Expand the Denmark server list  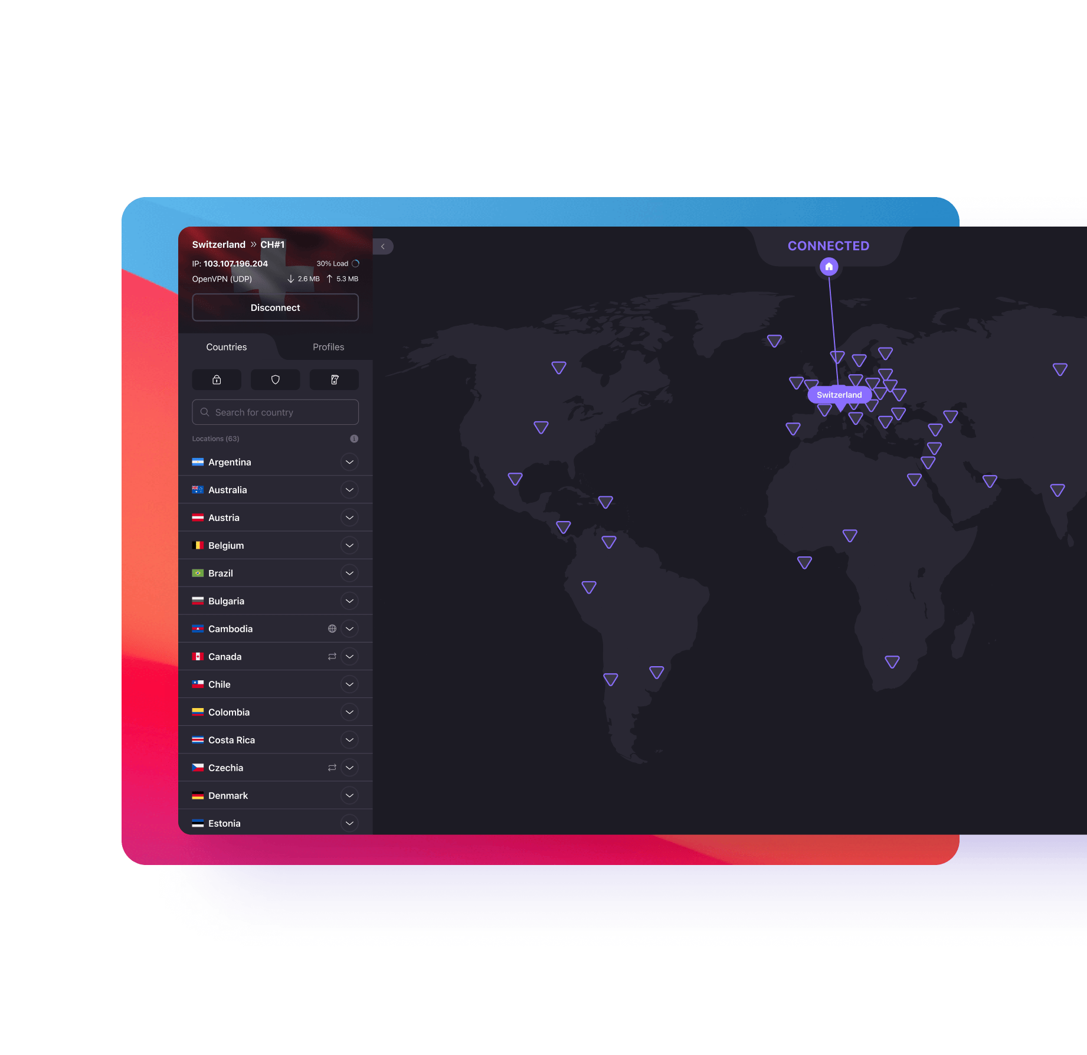coord(349,795)
